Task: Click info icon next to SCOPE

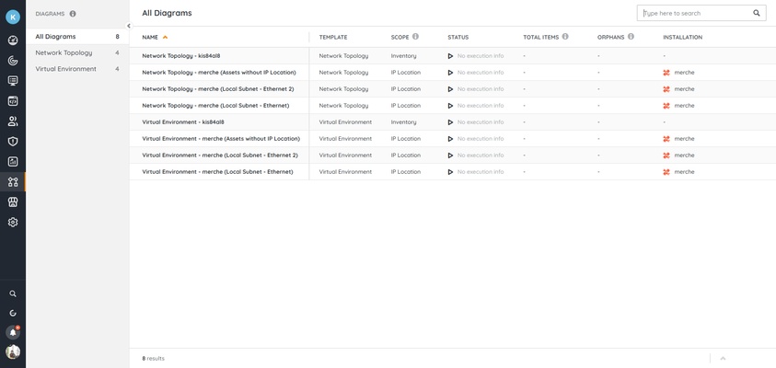Action: tap(416, 37)
